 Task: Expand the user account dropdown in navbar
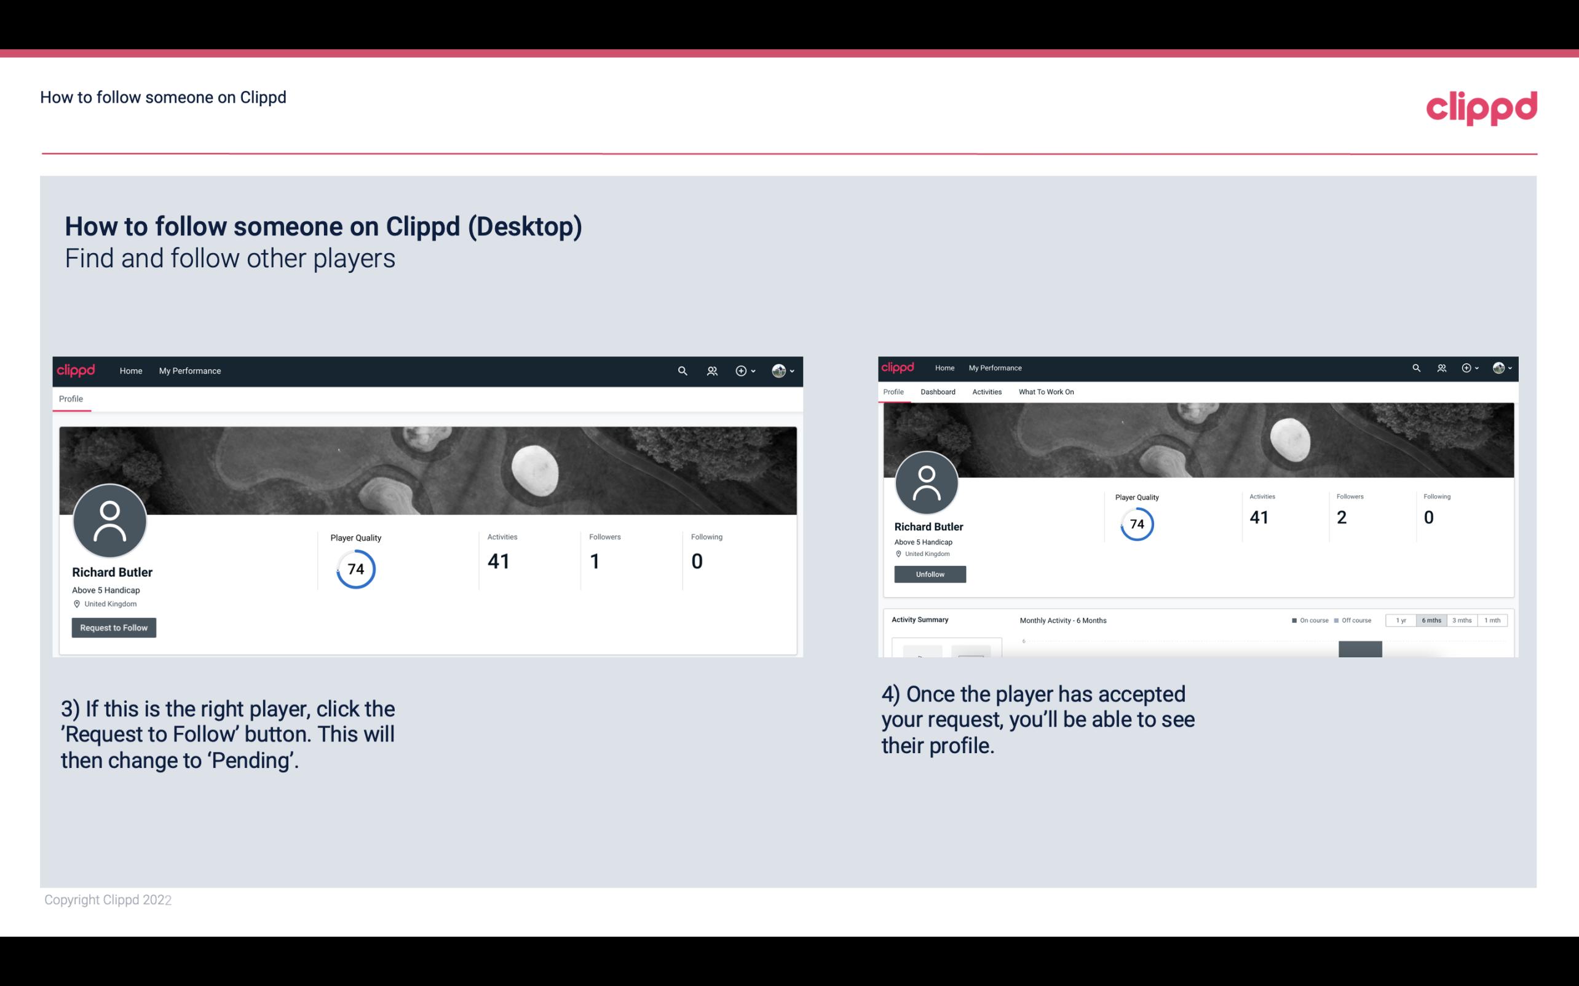[783, 370]
